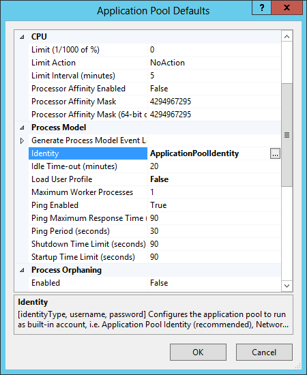Click the help question mark button
This screenshot has width=307, height=375.
(262, 8)
